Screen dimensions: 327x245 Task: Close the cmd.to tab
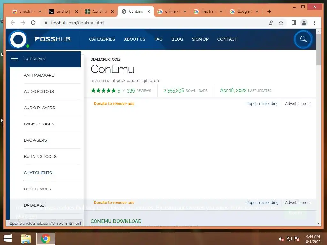point(76,11)
